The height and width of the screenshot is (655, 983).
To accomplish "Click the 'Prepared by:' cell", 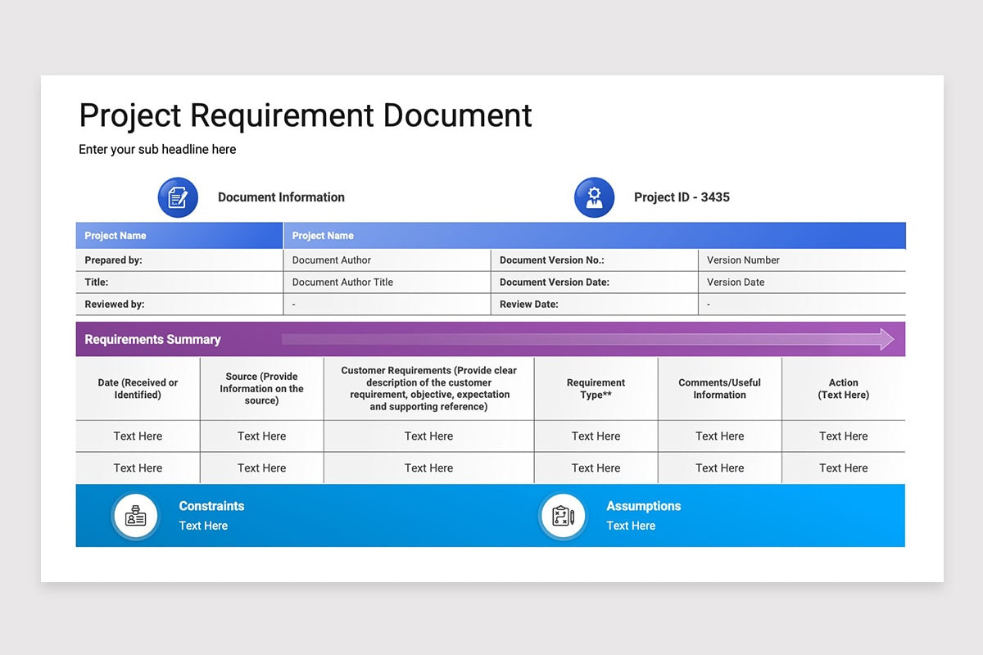I will point(179,260).
